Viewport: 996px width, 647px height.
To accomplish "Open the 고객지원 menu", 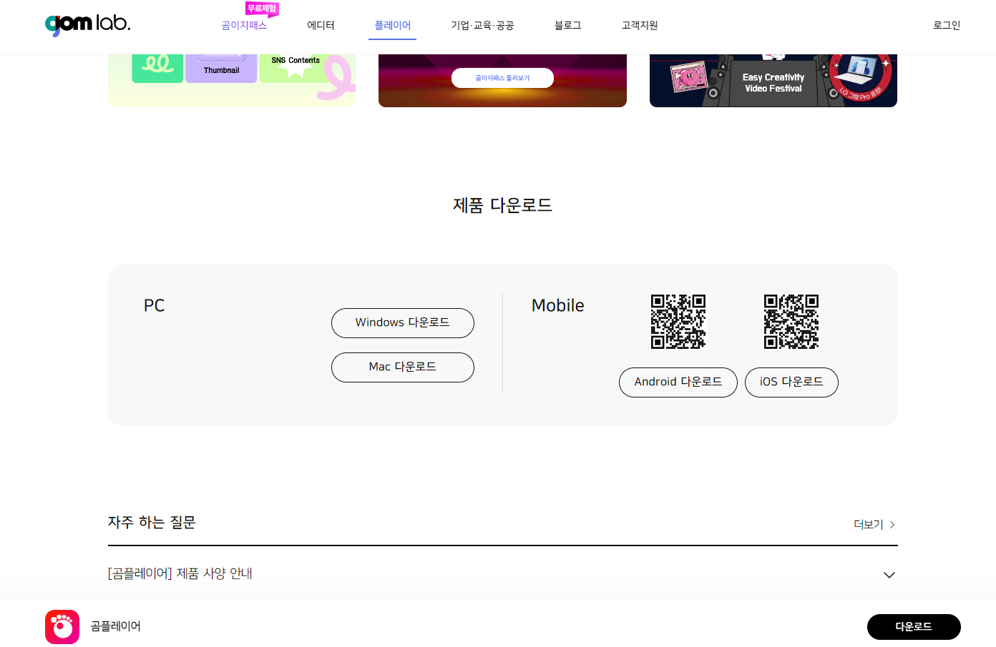I will [640, 26].
